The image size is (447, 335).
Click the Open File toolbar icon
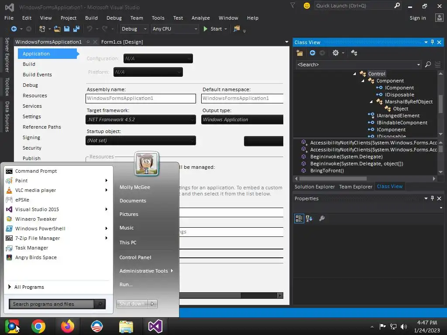pyautogui.click(x=57, y=29)
